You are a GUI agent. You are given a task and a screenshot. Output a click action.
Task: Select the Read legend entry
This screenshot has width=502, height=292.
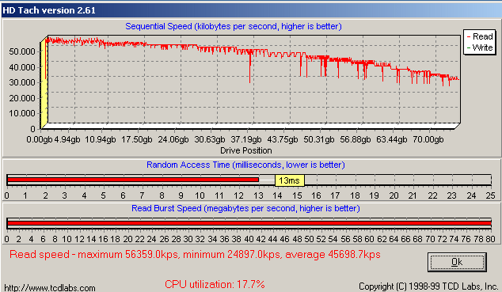480,36
